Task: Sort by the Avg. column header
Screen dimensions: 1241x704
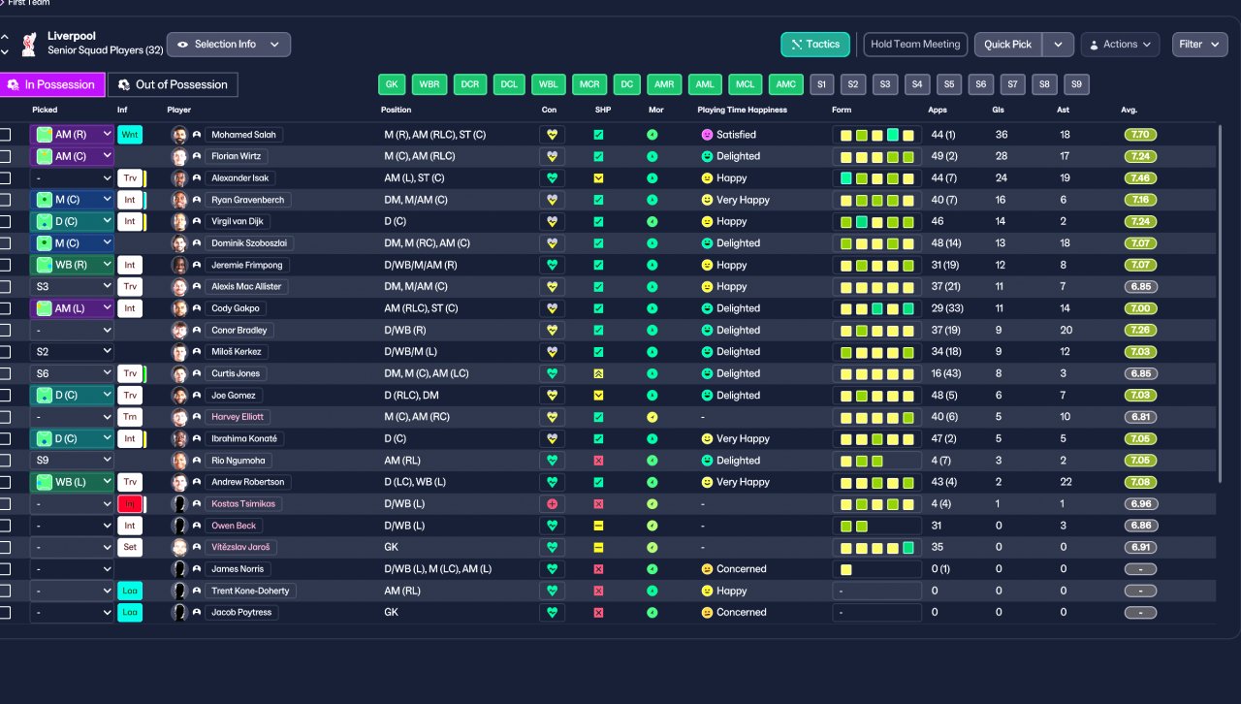Action: coord(1130,110)
